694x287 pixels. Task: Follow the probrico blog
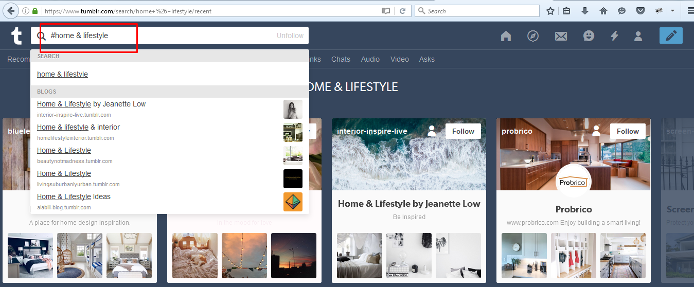628,131
